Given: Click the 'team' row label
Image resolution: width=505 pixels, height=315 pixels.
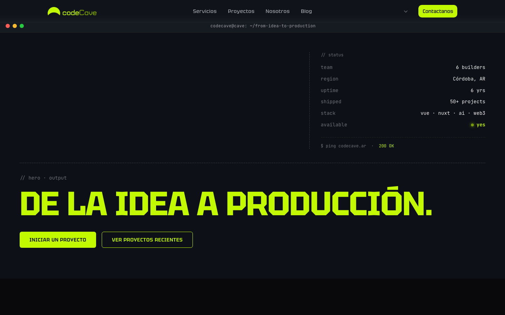Looking at the screenshot, I should pyautogui.click(x=326, y=67).
